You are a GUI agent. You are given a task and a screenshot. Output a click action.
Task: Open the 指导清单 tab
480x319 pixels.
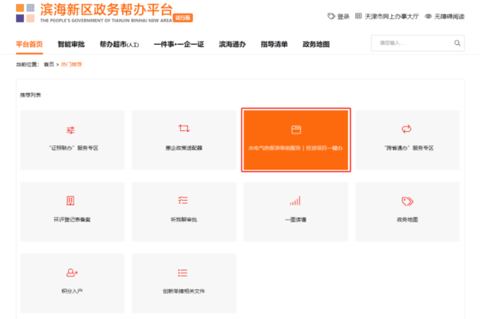pyautogui.click(x=274, y=44)
